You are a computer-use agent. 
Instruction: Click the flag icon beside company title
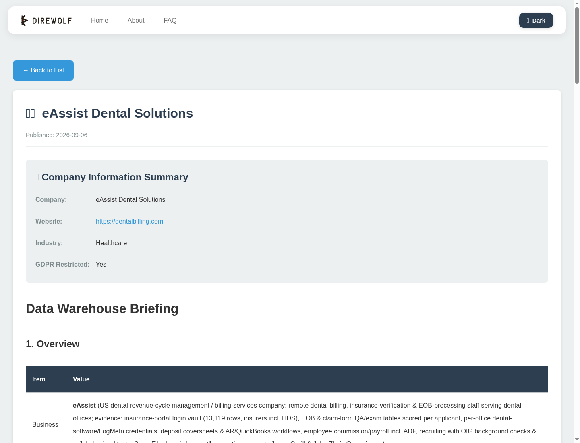31,114
